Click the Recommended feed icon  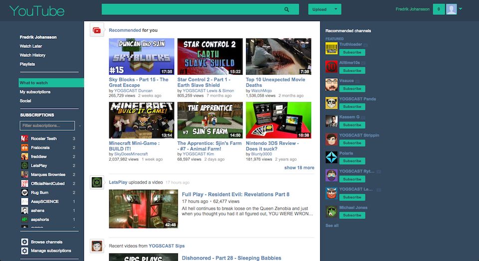[x=97, y=30]
